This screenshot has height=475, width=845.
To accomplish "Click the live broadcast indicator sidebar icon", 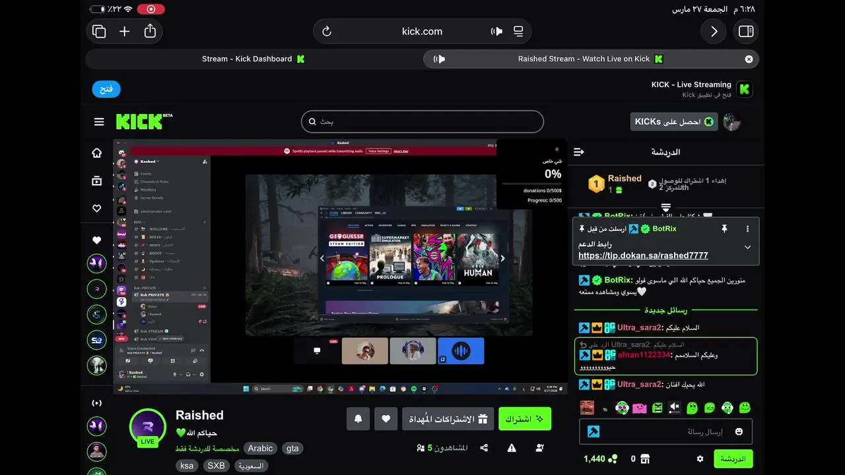I will (x=97, y=402).
